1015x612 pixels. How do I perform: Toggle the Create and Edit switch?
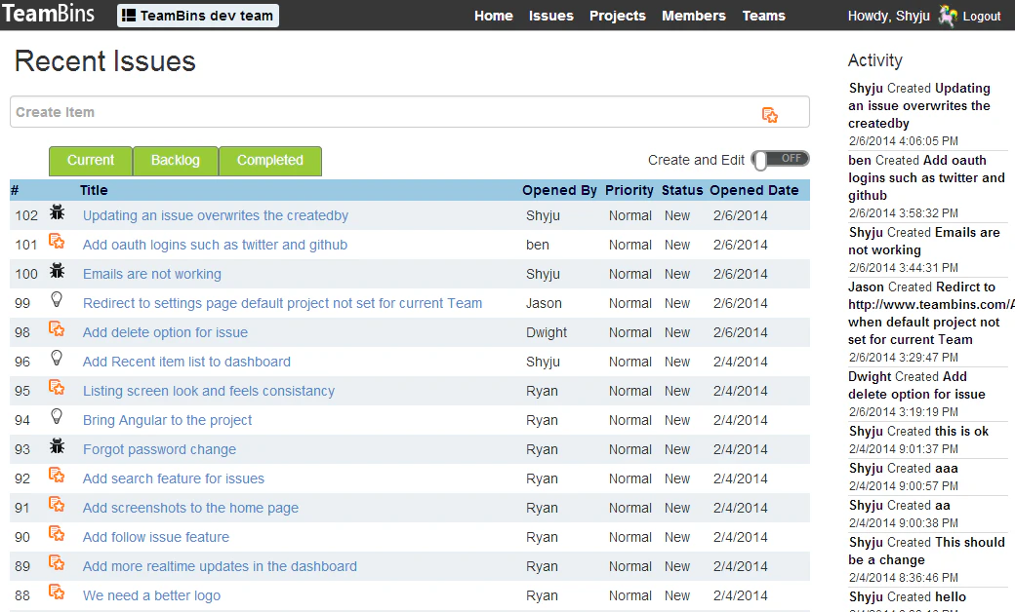pyautogui.click(x=780, y=160)
